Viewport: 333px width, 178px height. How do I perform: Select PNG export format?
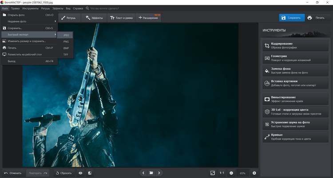[66, 41]
